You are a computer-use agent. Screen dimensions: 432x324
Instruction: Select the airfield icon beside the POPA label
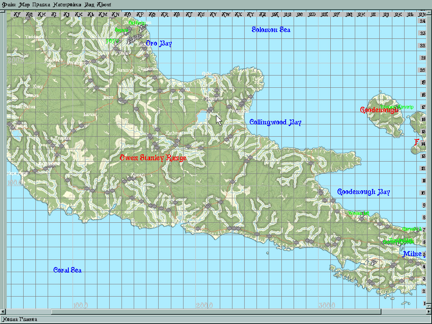118,43
